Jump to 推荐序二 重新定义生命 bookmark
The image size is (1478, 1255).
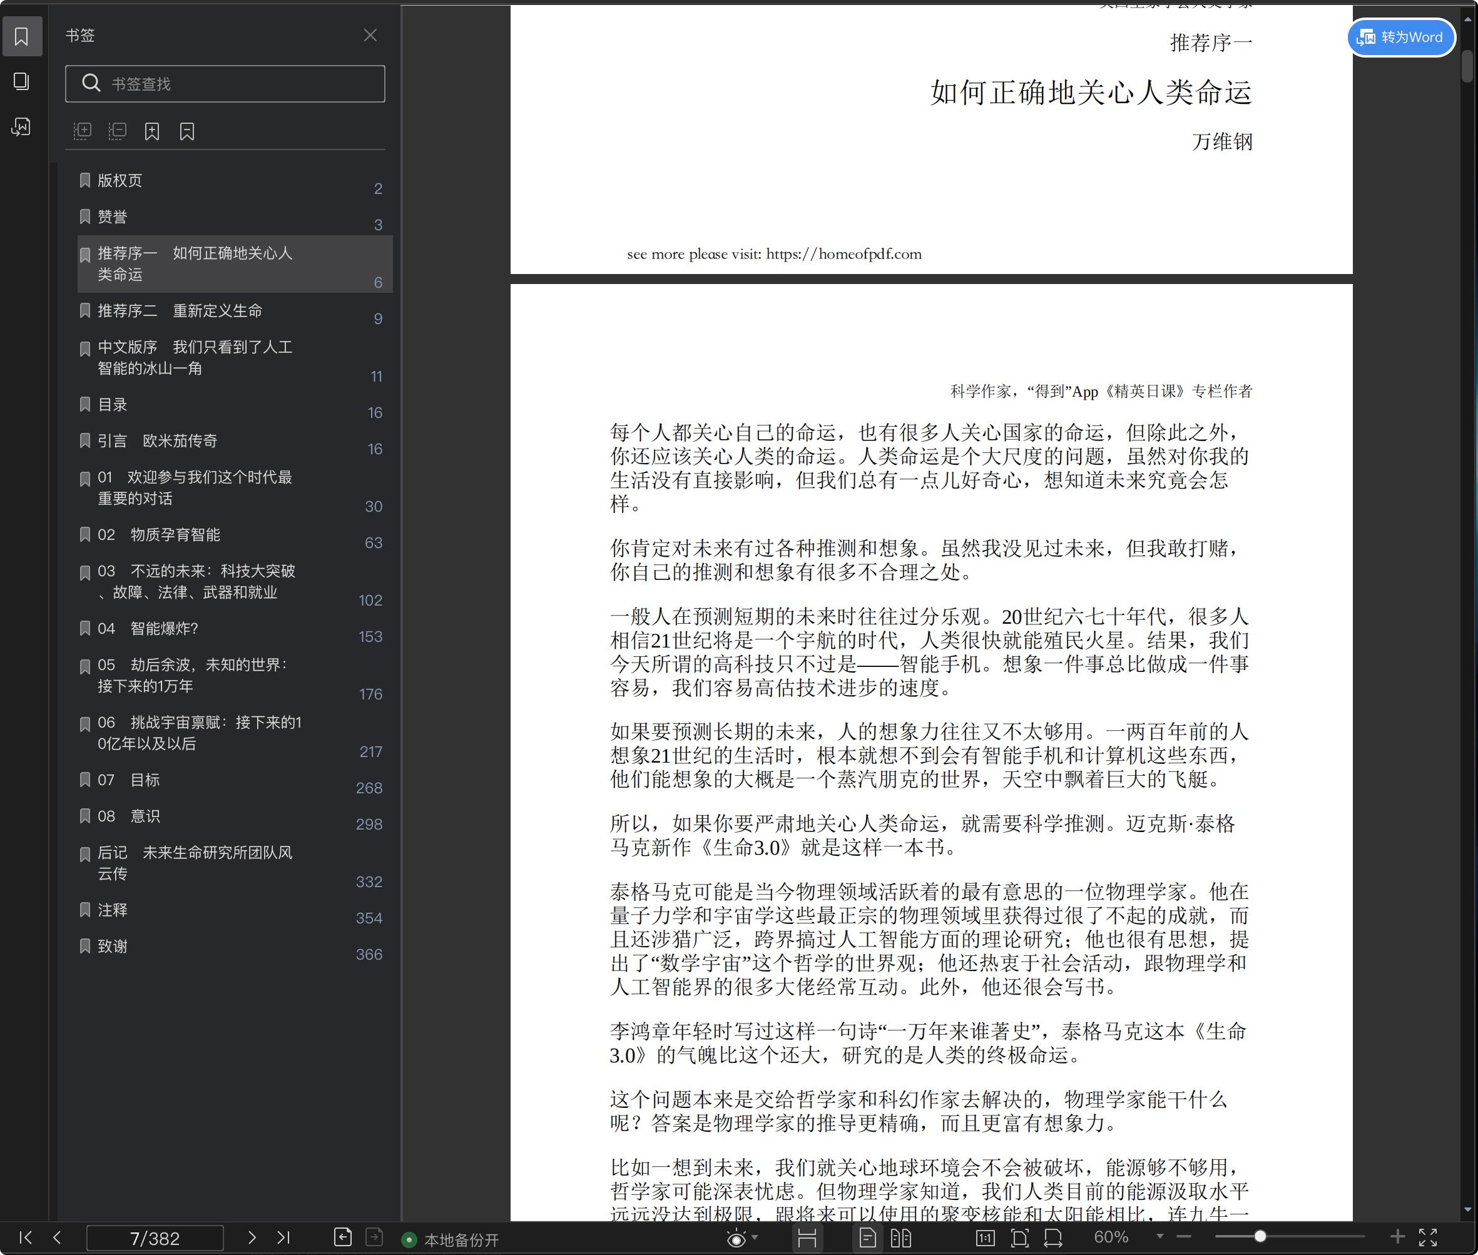point(234,312)
